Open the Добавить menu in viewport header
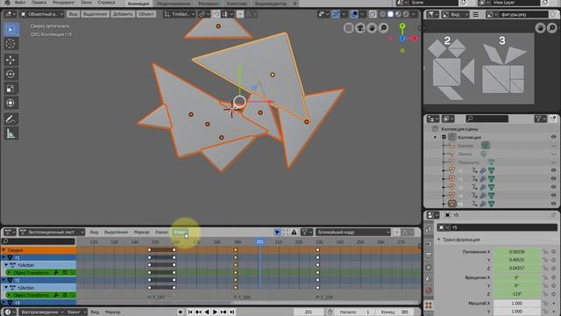This screenshot has width=561, height=316. coord(123,14)
